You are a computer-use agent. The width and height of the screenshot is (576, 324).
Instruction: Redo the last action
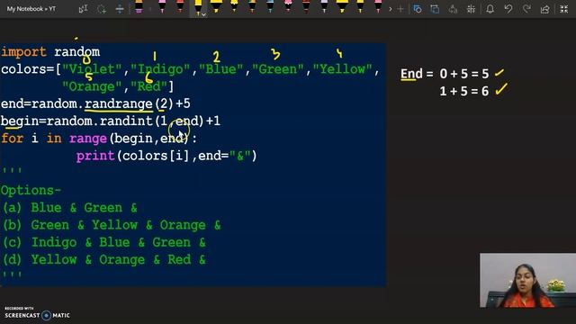tap(526, 9)
